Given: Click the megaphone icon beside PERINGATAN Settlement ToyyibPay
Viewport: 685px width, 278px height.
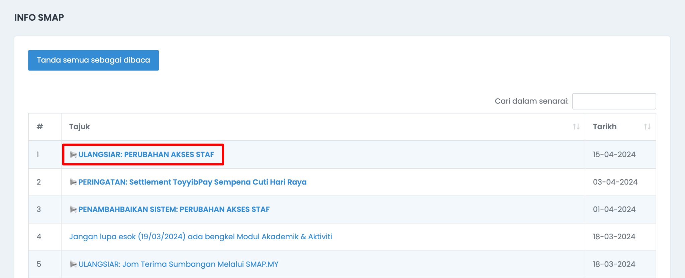Looking at the screenshot, I should 73,182.
